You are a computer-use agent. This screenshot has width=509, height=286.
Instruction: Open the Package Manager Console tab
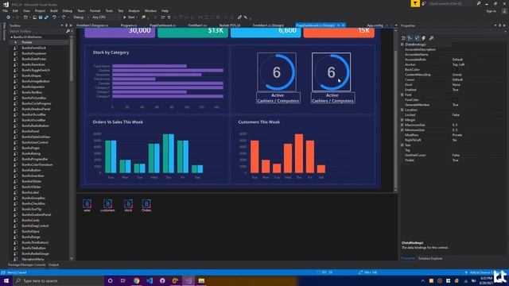coord(26,265)
